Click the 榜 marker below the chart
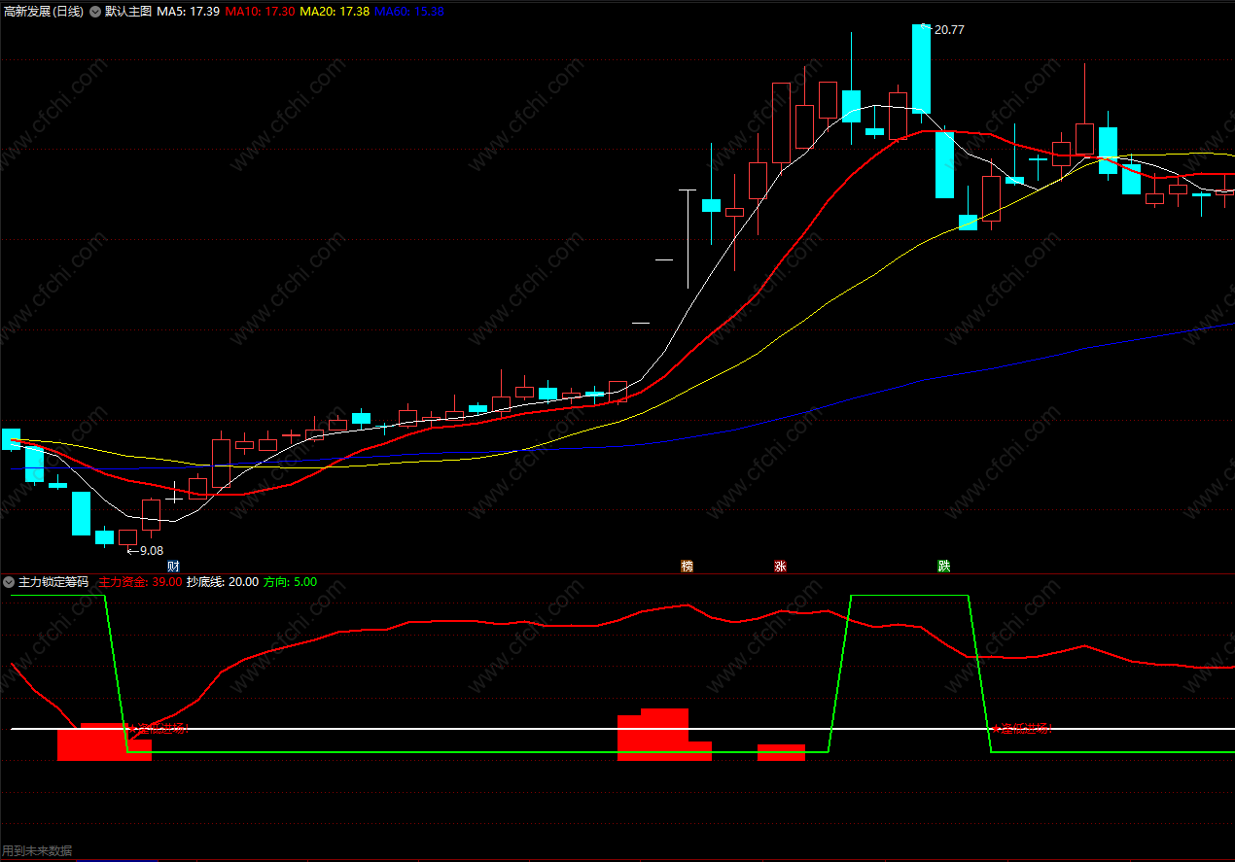This screenshot has height=862, width=1235. [688, 566]
